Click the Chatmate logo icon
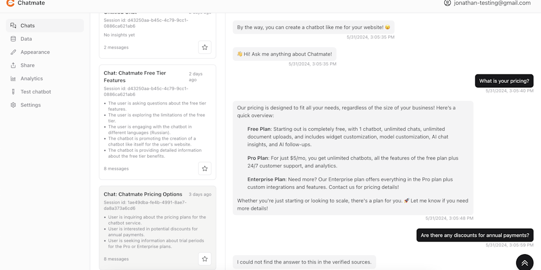Image resolution: width=541 pixels, height=270 pixels. [10, 3]
